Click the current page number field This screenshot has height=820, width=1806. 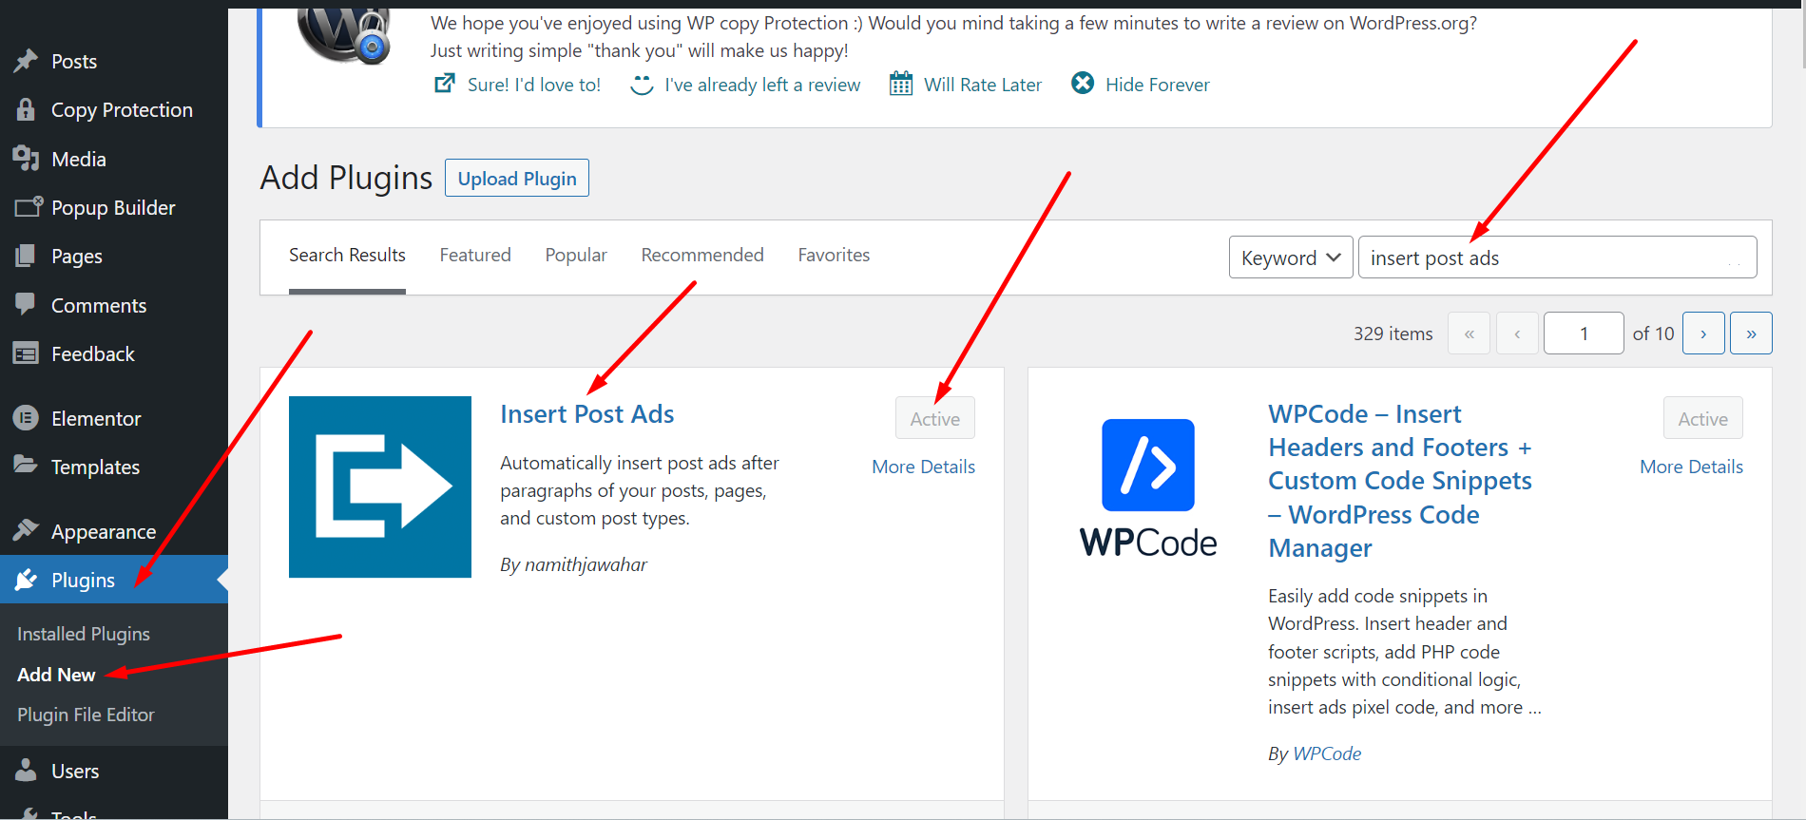pos(1583,334)
